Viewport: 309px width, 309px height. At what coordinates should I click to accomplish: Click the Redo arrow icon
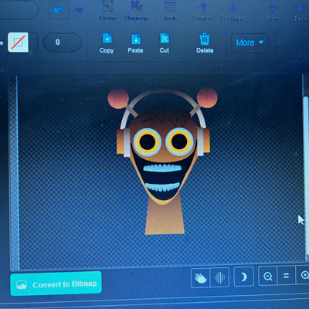point(78,10)
